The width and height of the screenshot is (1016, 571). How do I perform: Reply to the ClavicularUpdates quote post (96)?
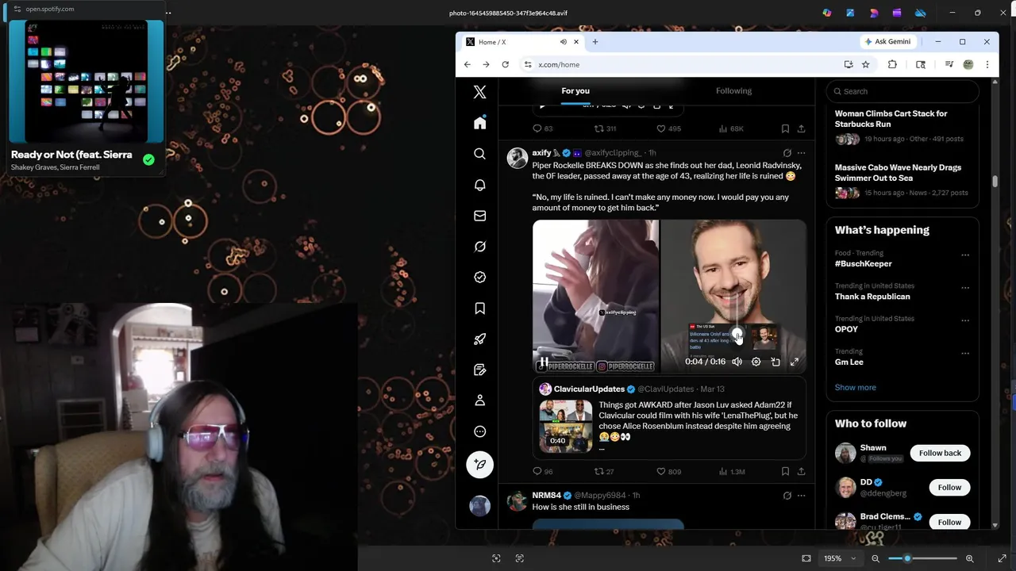pos(543,471)
